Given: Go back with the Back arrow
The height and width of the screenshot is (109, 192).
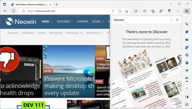Looking at the screenshot, I should [5, 11].
